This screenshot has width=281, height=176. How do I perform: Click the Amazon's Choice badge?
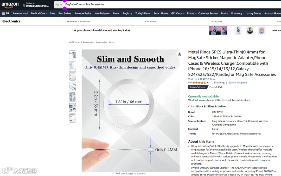[198, 87]
